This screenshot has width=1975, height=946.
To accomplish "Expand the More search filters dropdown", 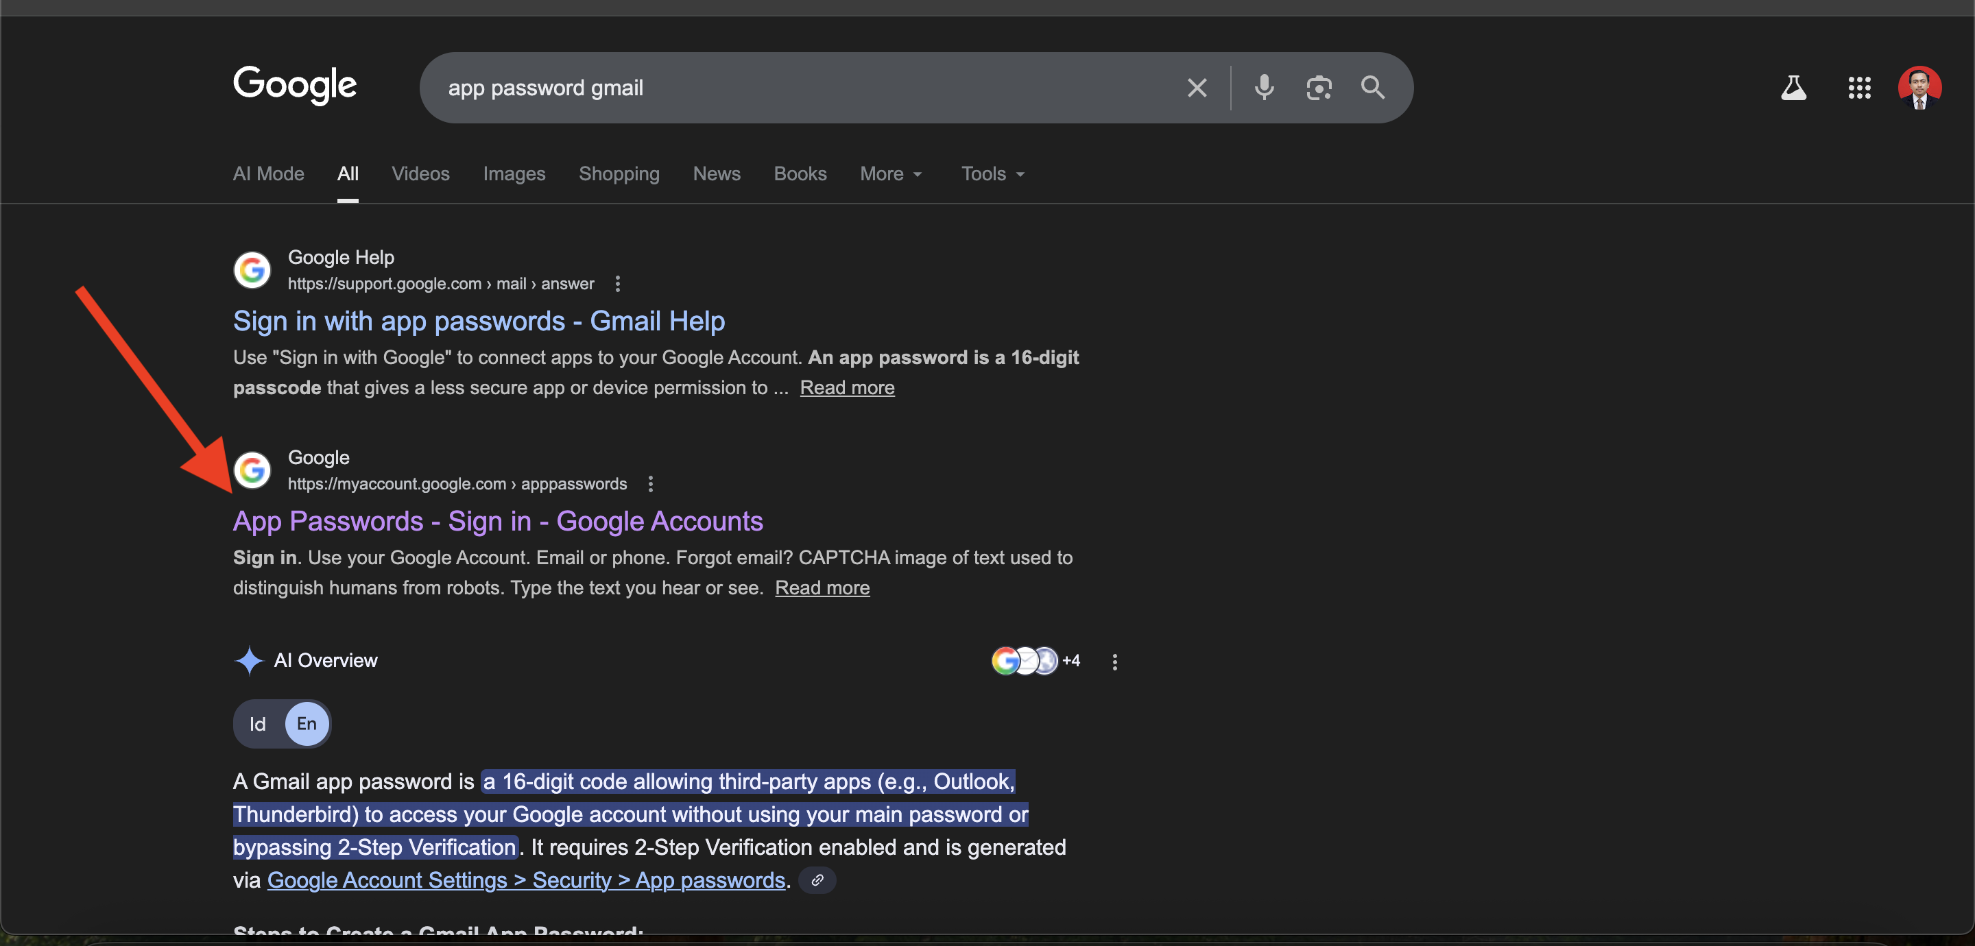I will (891, 174).
